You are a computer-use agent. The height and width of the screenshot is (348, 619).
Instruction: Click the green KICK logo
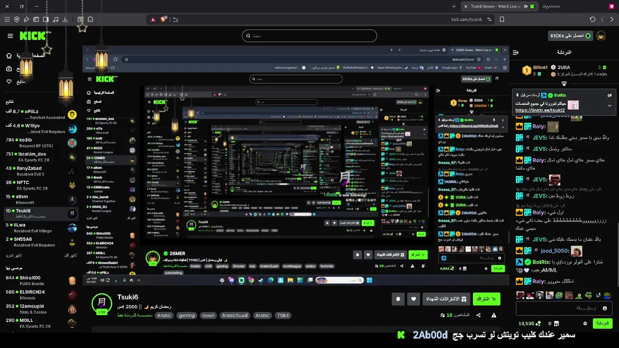point(33,36)
